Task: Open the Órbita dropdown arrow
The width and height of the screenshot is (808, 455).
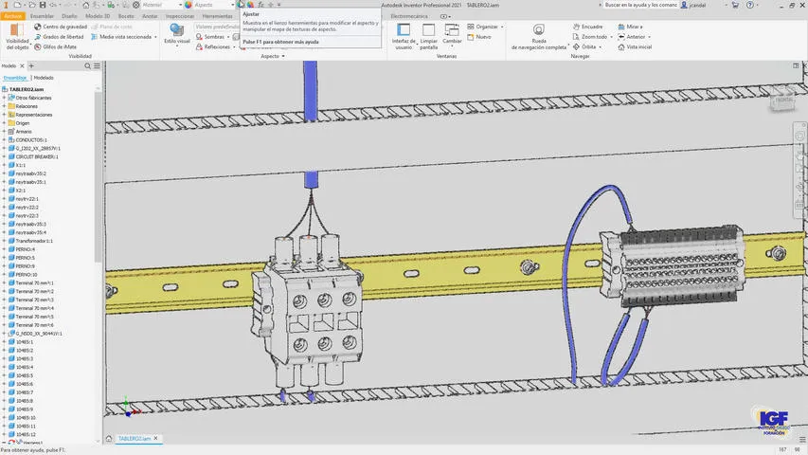Action: click(601, 47)
